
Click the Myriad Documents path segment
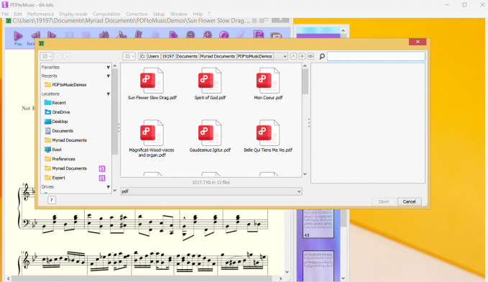(x=217, y=56)
